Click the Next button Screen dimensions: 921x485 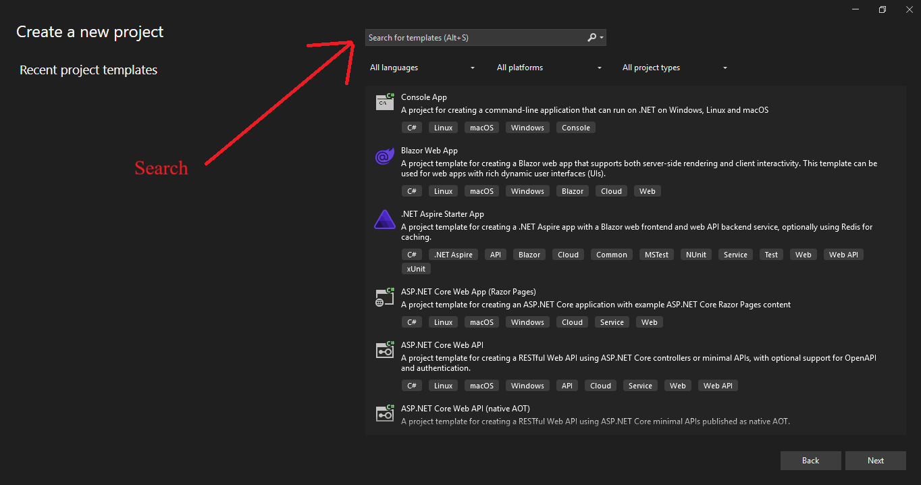tap(875, 461)
